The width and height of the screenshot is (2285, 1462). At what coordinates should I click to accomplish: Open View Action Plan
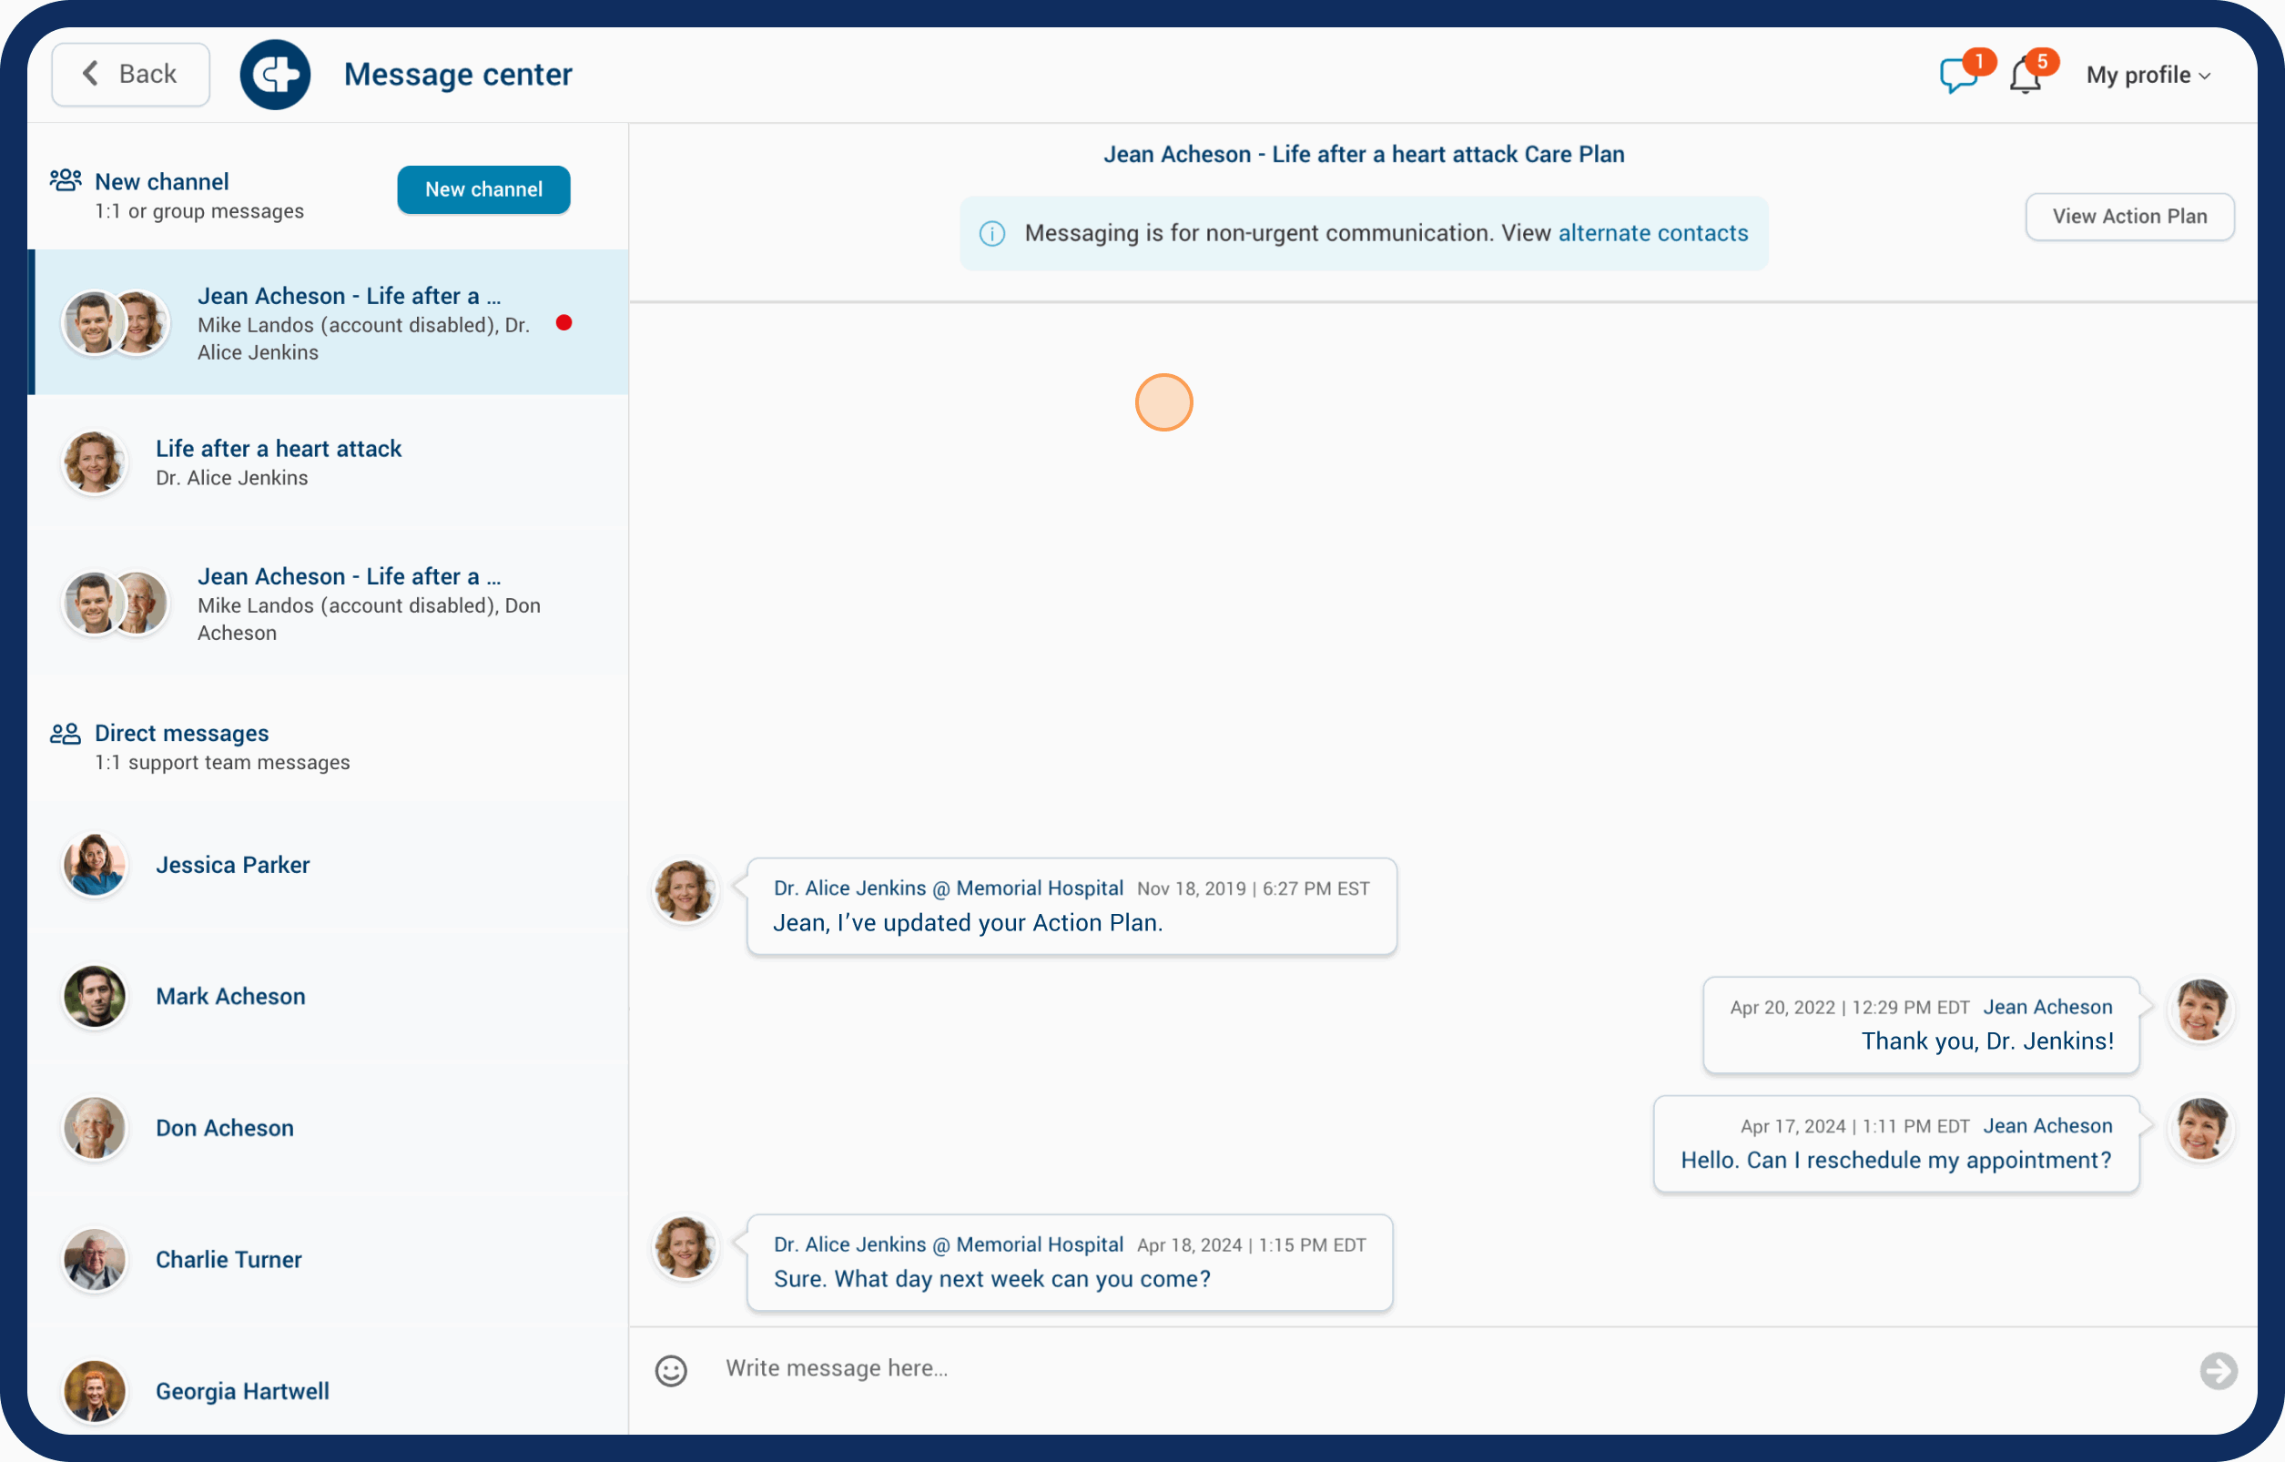pyautogui.click(x=2128, y=217)
